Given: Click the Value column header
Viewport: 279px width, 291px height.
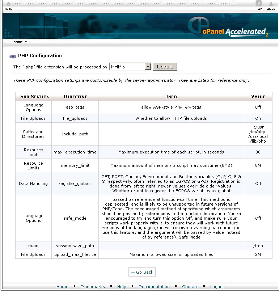Looking at the screenshot, I should click(x=258, y=97).
